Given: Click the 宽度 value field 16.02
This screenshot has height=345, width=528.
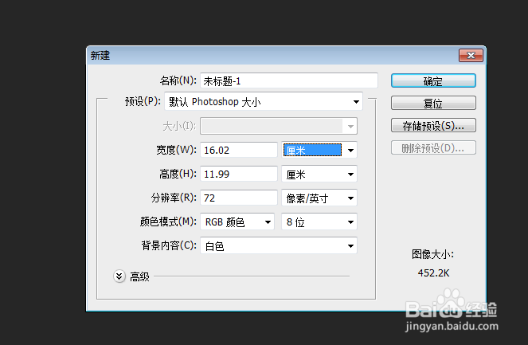Looking at the screenshot, I should (x=239, y=150).
